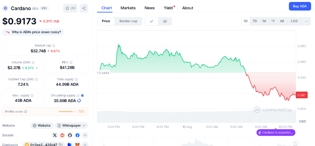Click Vol/Mkt Cap (24h) info icon
Image resolution: width=315 pixels, height=146 pixels.
click(36, 79)
